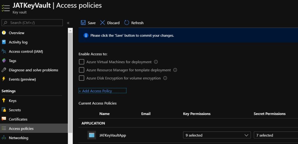Click the Access control (IAM) people icon
Screen dimensions: 298x144
coord(4,51)
